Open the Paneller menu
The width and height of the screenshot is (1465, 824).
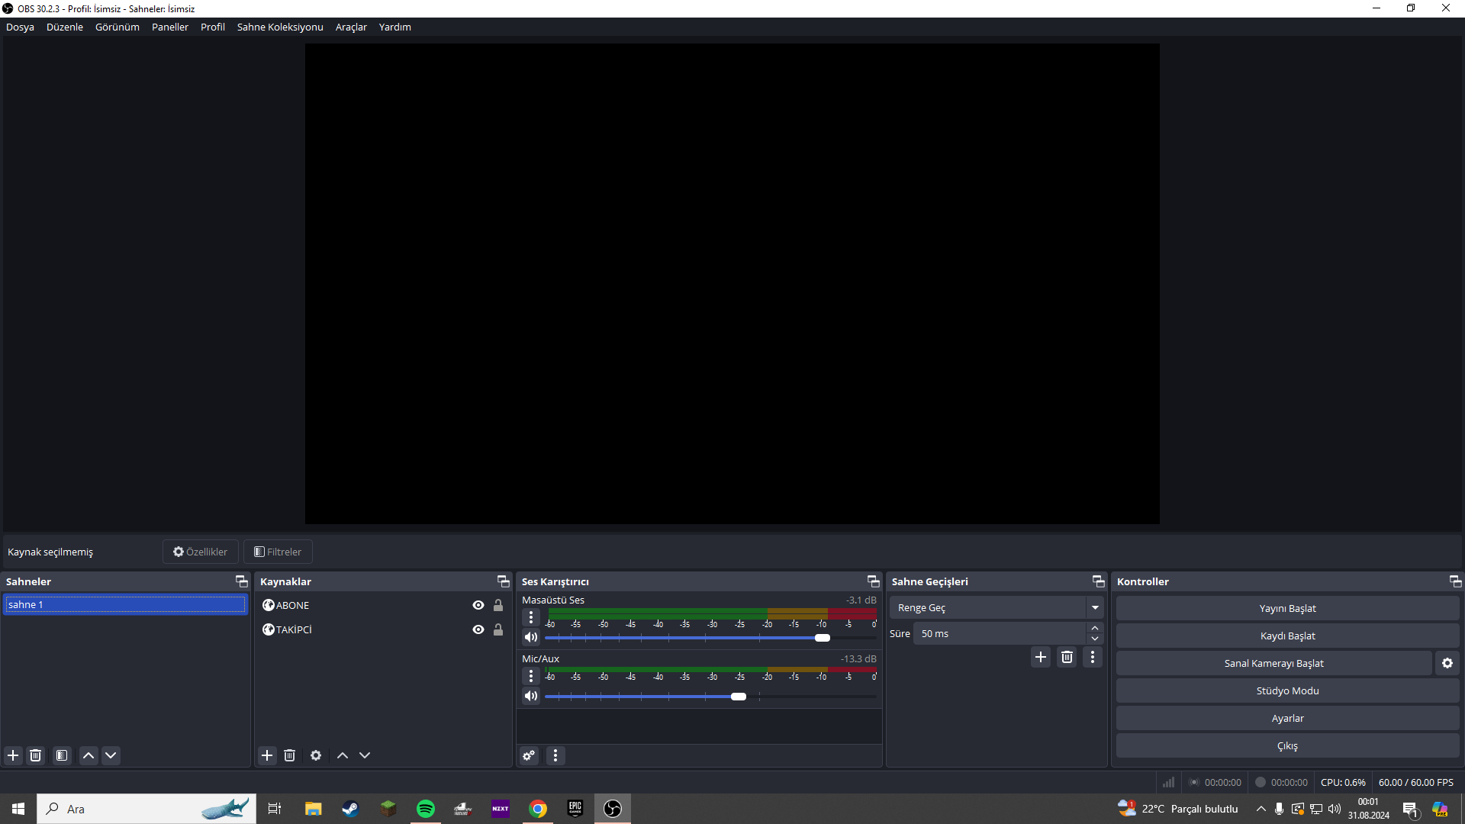pos(170,27)
